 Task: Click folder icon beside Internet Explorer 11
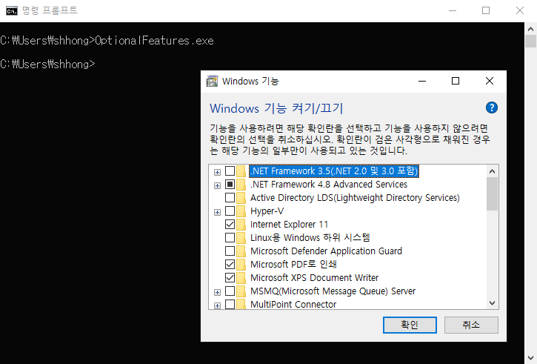coord(241,225)
